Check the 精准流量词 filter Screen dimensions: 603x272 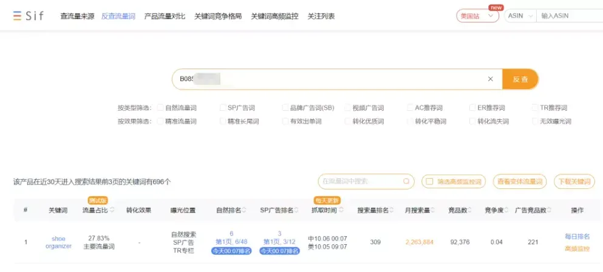tap(160, 121)
